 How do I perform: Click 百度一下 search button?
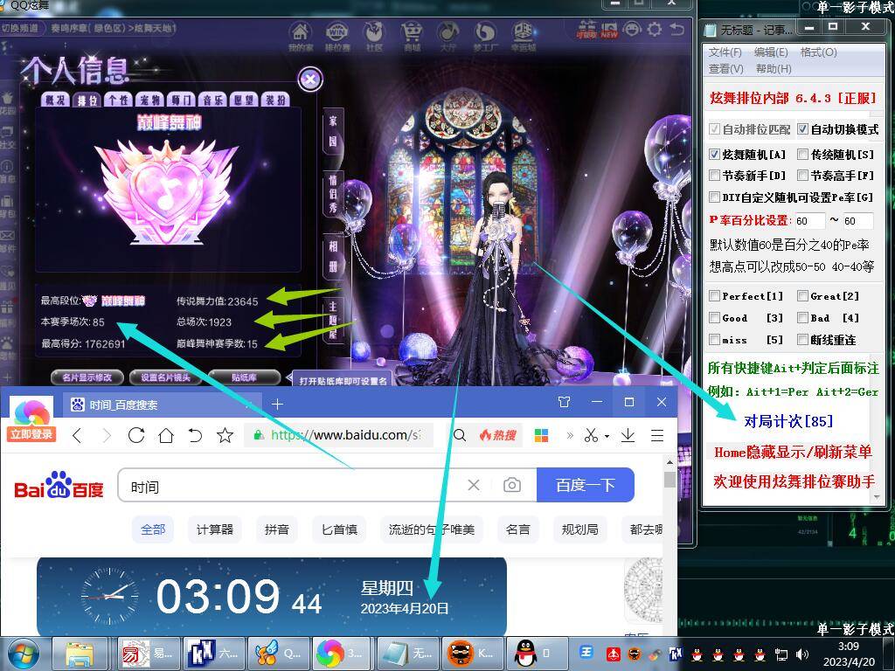click(x=586, y=485)
